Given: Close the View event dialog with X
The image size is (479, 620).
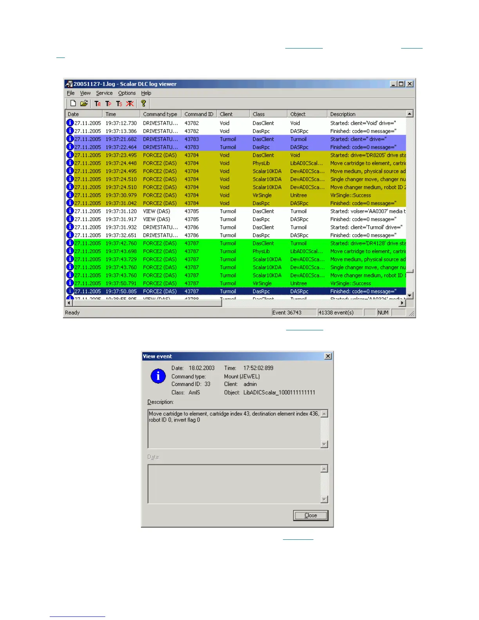Looking at the screenshot, I should click(x=328, y=356).
